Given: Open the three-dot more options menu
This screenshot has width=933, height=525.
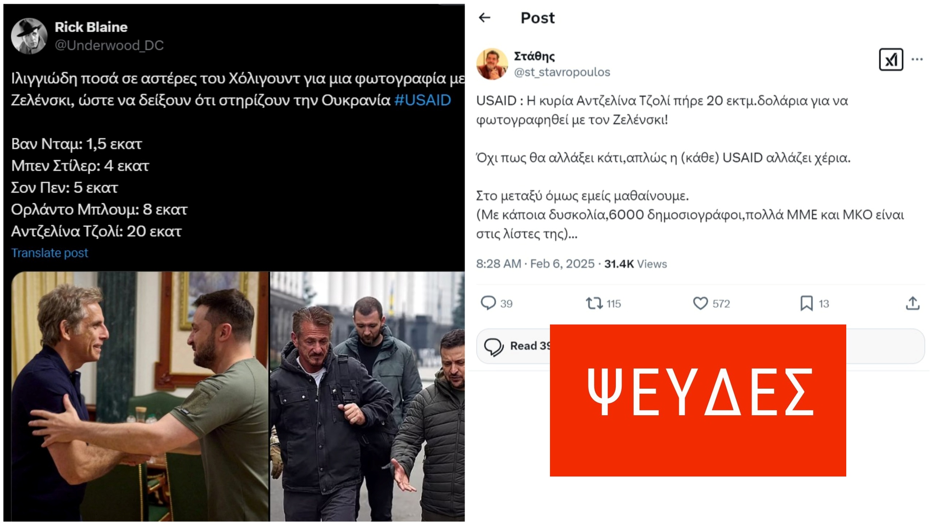Looking at the screenshot, I should tap(917, 59).
